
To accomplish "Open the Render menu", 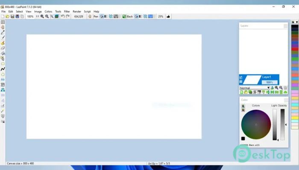I will [77, 11].
